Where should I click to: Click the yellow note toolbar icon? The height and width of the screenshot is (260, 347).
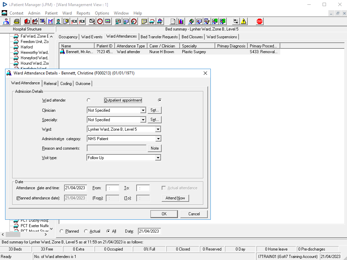click(x=144, y=21)
